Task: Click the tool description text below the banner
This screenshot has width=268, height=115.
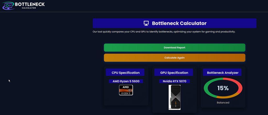Action: [164, 32]
